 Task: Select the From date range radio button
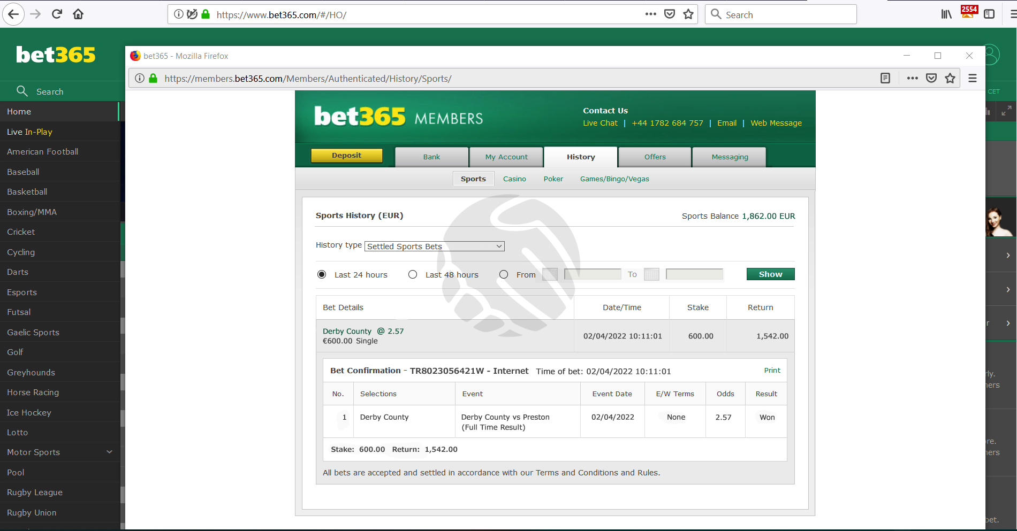click(504, 274)
